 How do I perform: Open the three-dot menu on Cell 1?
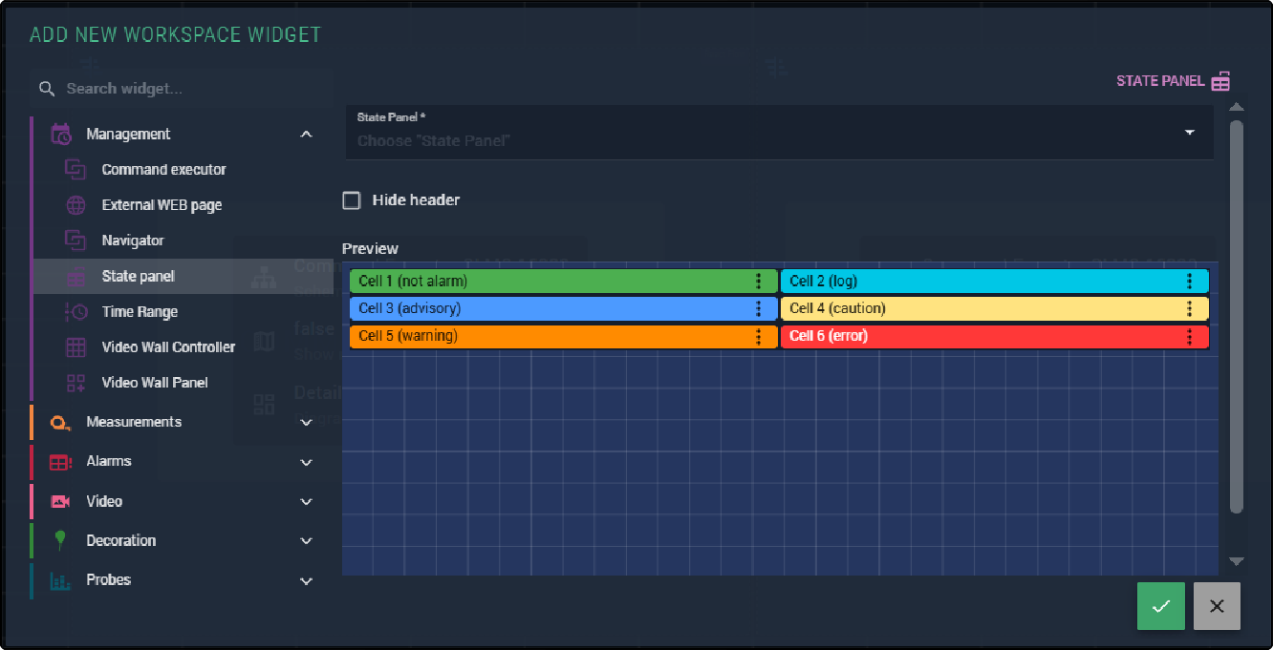[x=759, y=281]
